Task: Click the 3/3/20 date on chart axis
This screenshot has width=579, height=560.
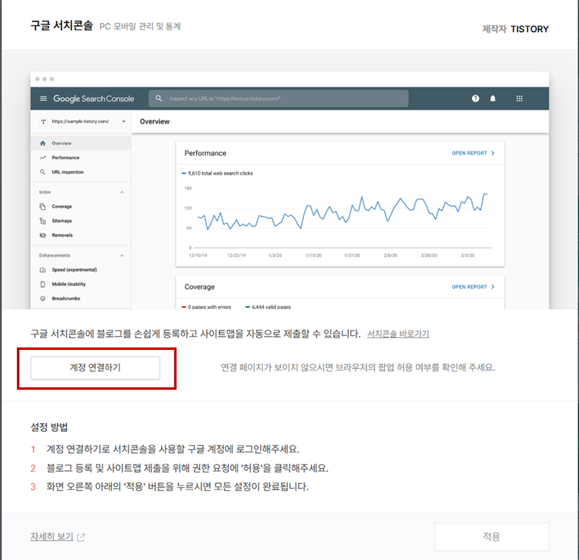Action: (x=467, y=255)
